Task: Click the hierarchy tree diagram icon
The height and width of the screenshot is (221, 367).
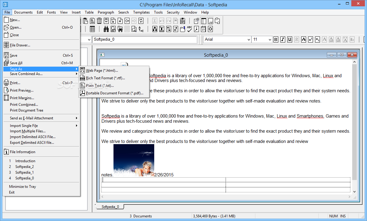Action: tap(155, 29)
